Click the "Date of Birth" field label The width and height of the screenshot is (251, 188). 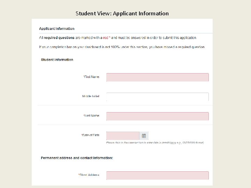91,135
